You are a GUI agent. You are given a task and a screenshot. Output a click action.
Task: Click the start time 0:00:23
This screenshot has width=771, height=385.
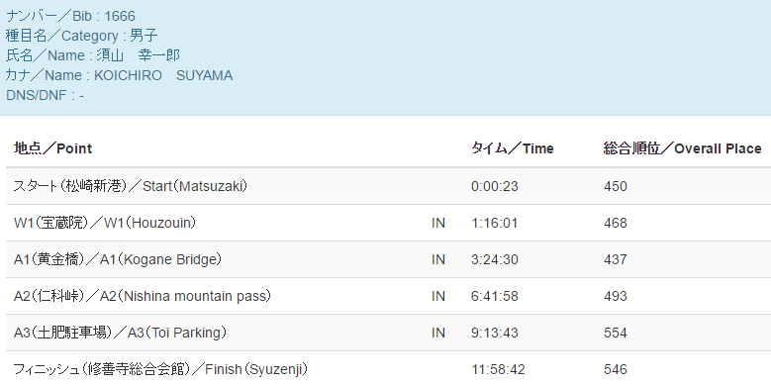[495, 186]
